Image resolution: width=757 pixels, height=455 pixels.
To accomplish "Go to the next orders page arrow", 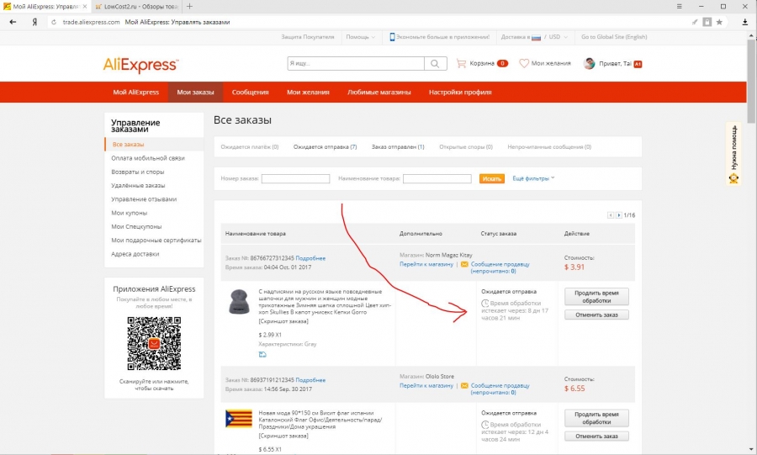I will coord(618,215).
